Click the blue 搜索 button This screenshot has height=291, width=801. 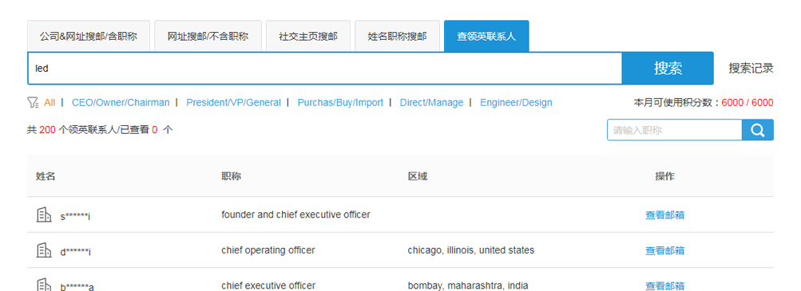(x=668, y=69)
